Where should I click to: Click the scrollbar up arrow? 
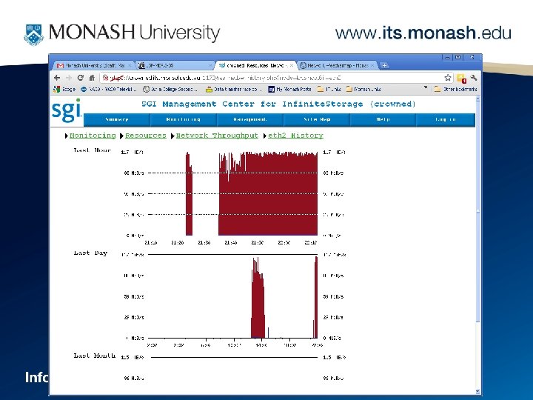click(x=478, y=99)
